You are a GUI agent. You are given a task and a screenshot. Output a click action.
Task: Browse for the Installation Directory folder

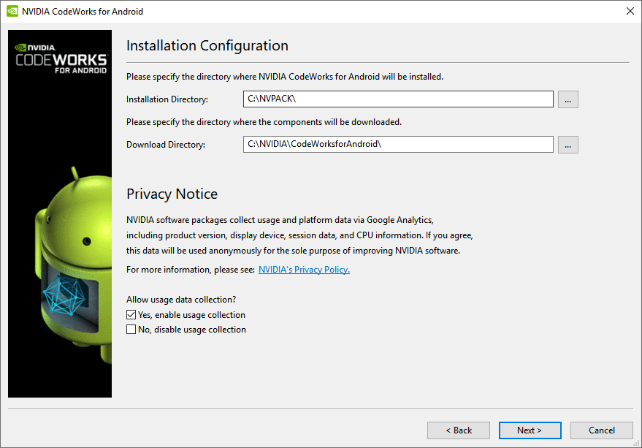point(568,99)
